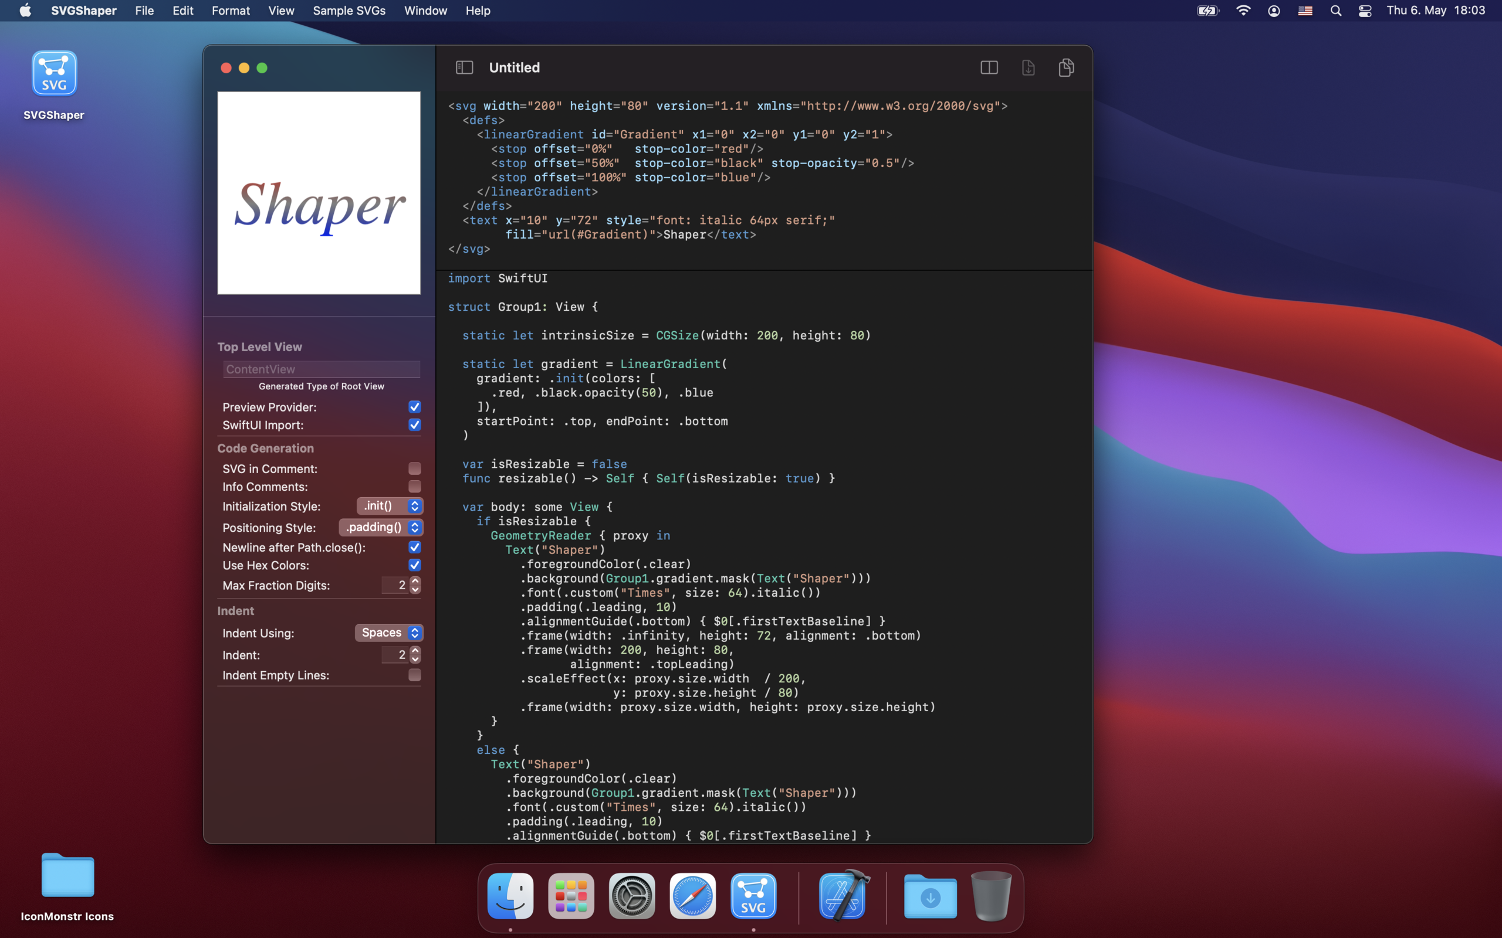Viewport: 1502px width, 938px height.
Task: Open the Format menu
Action: point(230,11)
